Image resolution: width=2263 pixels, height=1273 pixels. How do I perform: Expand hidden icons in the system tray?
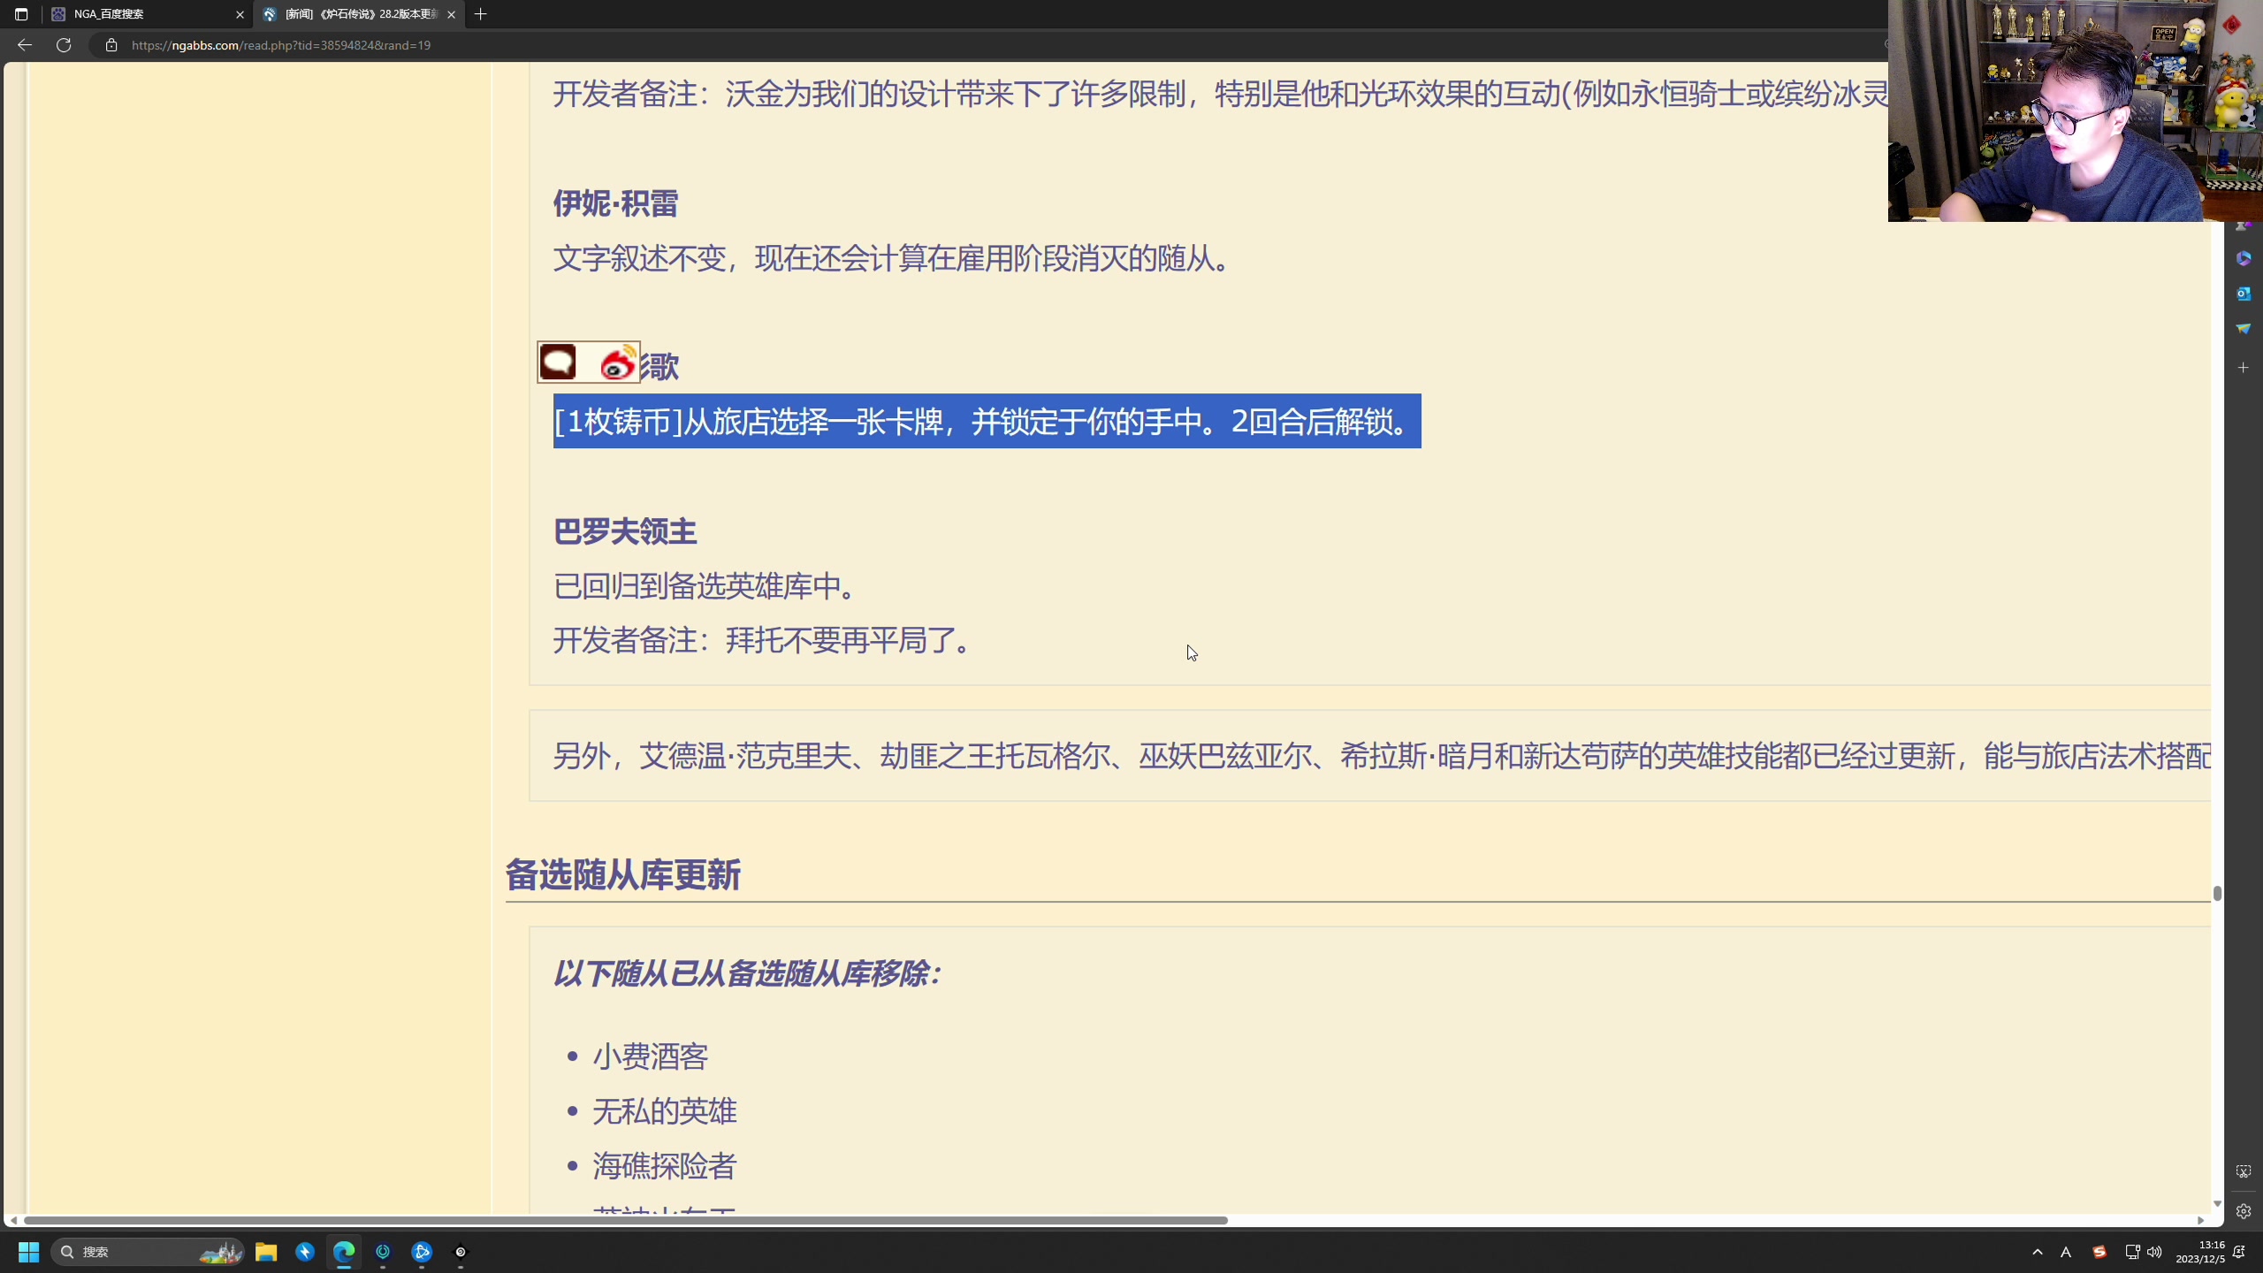click(x=2036, y=1252)
